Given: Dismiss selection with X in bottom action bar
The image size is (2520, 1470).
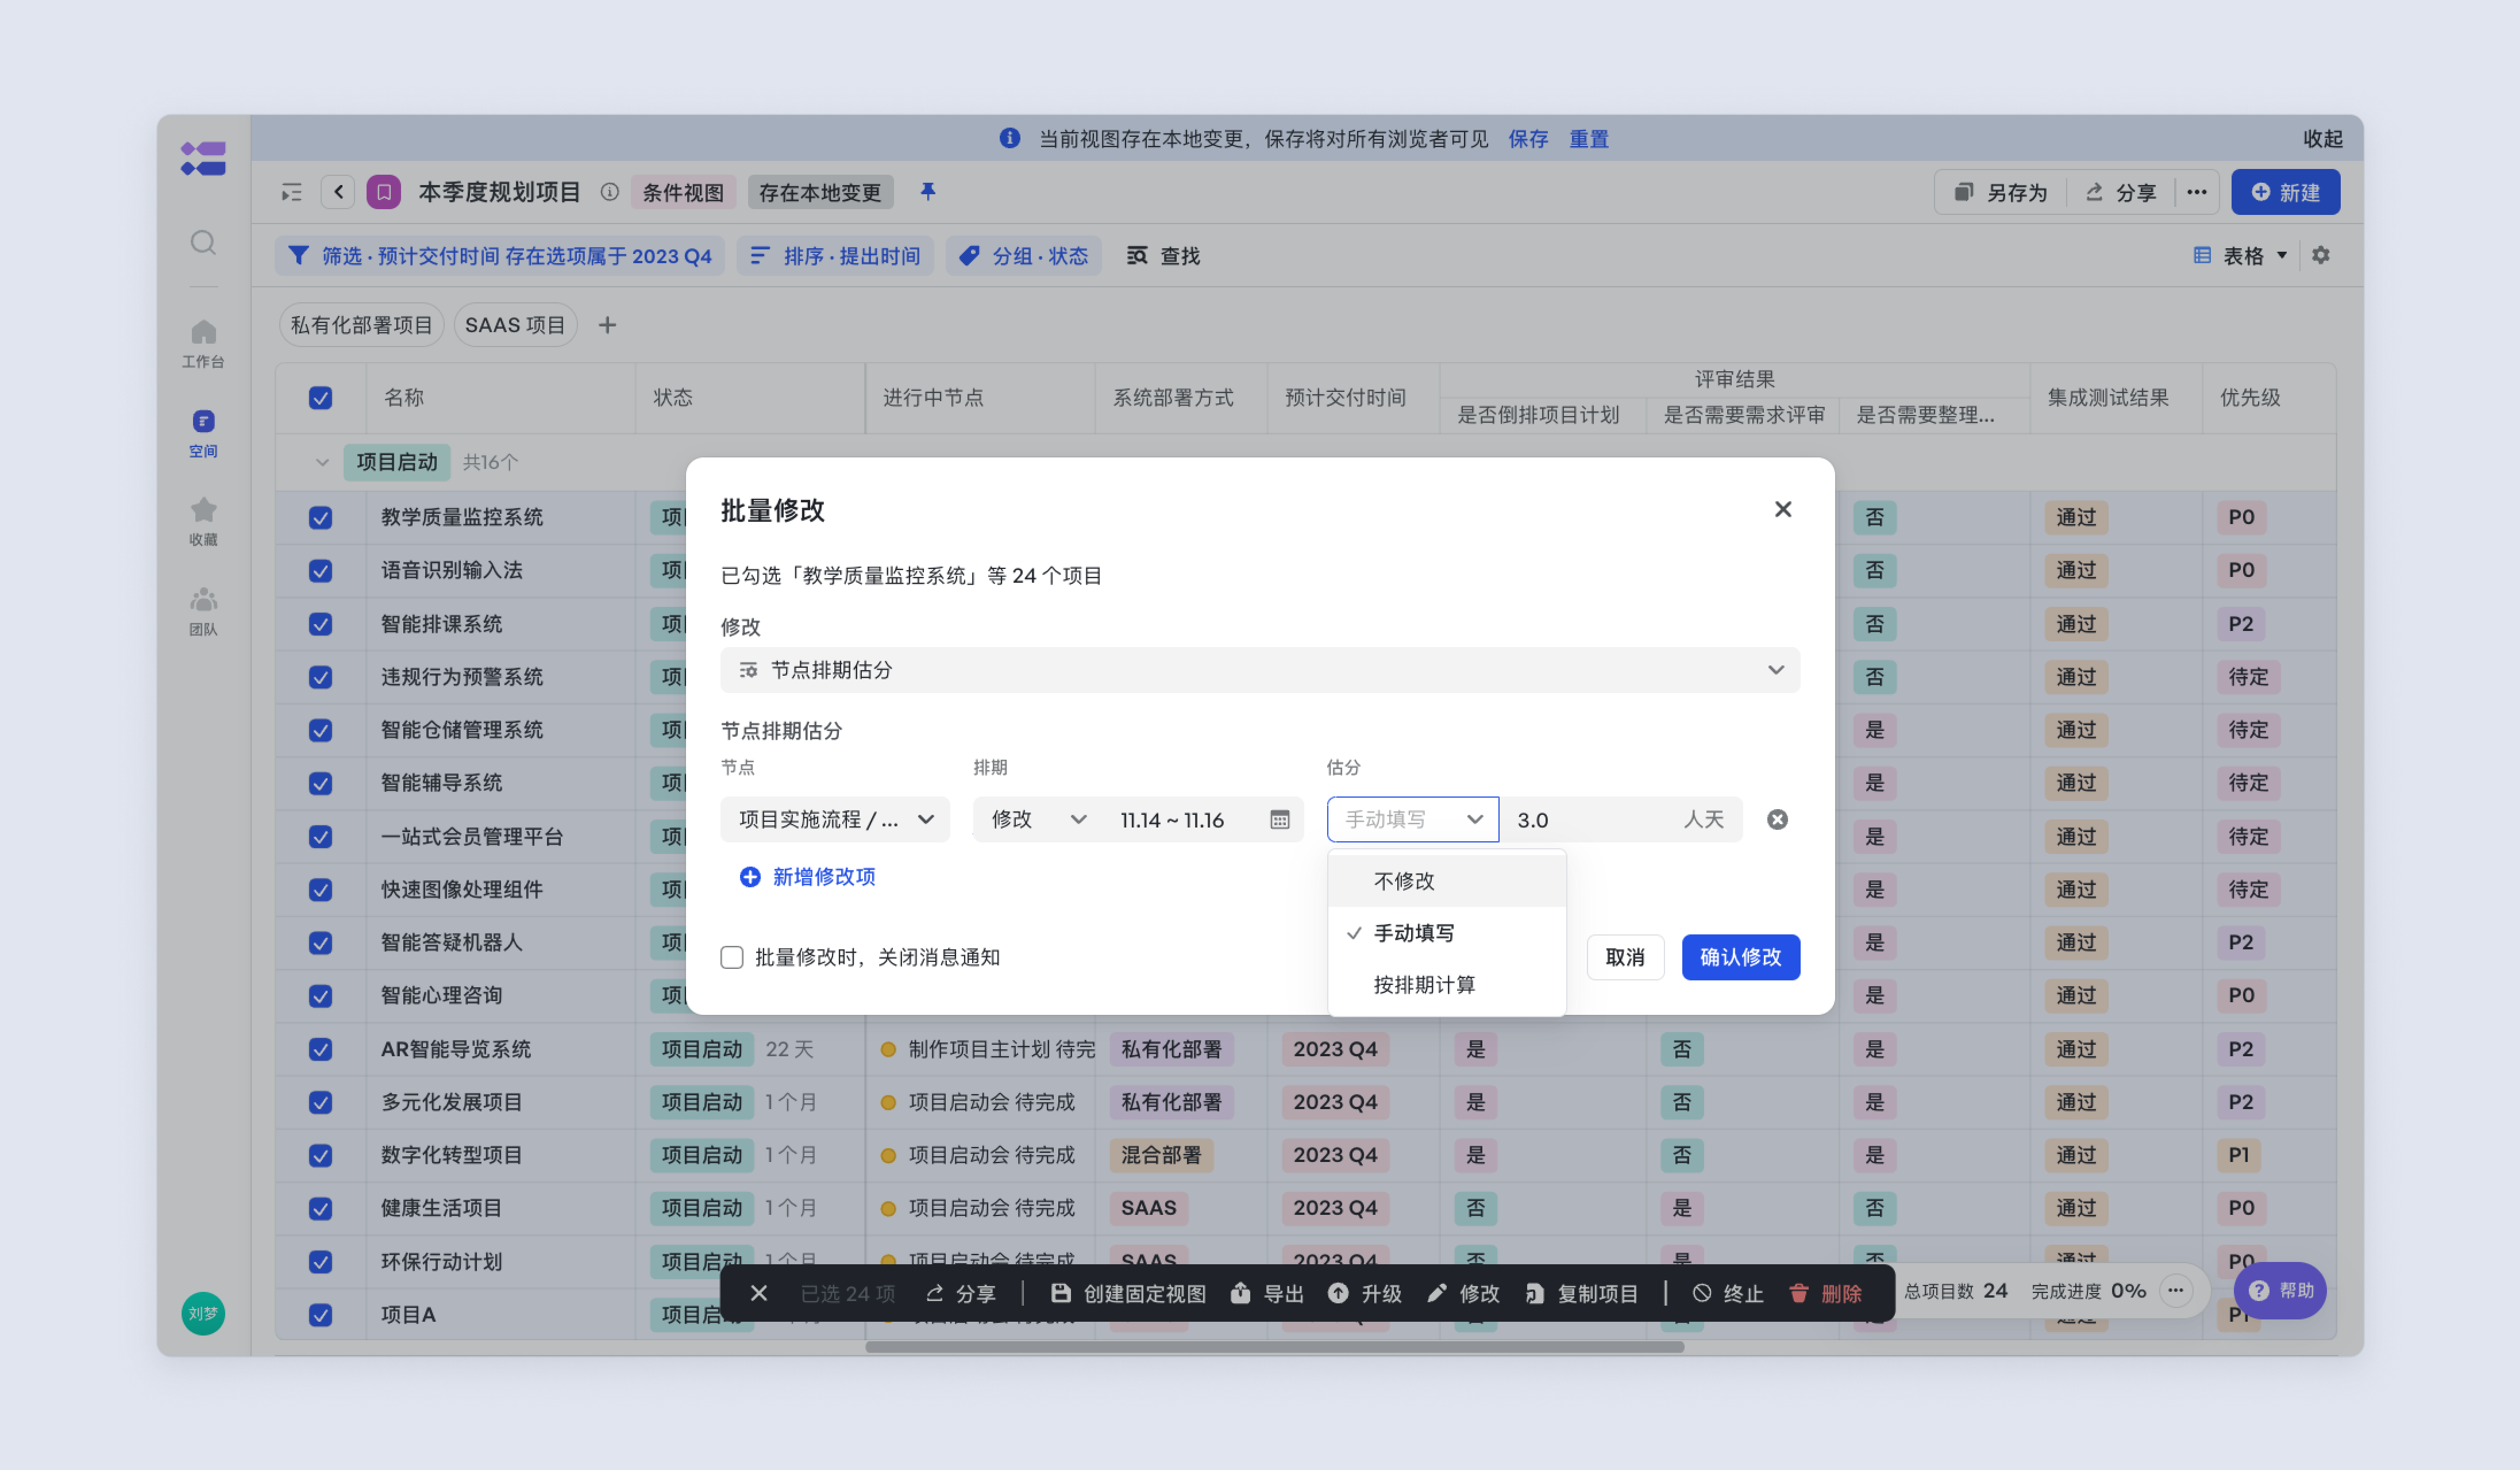Looking at the screenshot, I should (759, 1293).
